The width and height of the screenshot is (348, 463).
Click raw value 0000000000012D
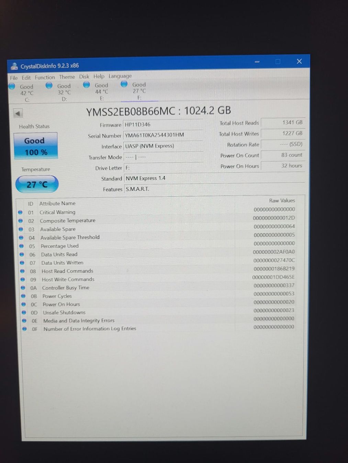click(x=274, y=218)
